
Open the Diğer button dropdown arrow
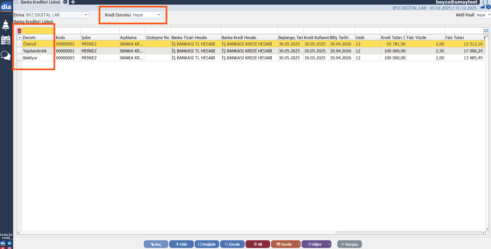tap(329, 244)
